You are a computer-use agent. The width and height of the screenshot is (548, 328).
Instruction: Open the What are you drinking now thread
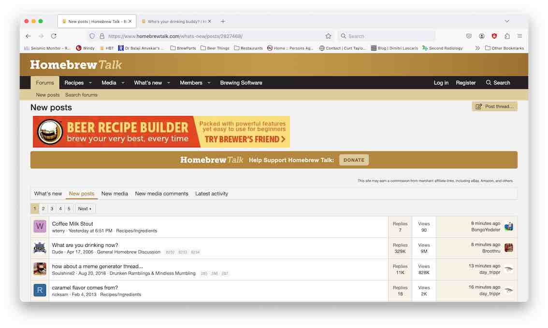[85, 245]
